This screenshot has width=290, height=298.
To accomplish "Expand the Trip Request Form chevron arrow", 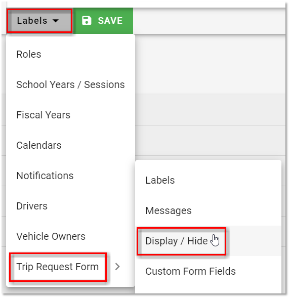I will 117,267.
